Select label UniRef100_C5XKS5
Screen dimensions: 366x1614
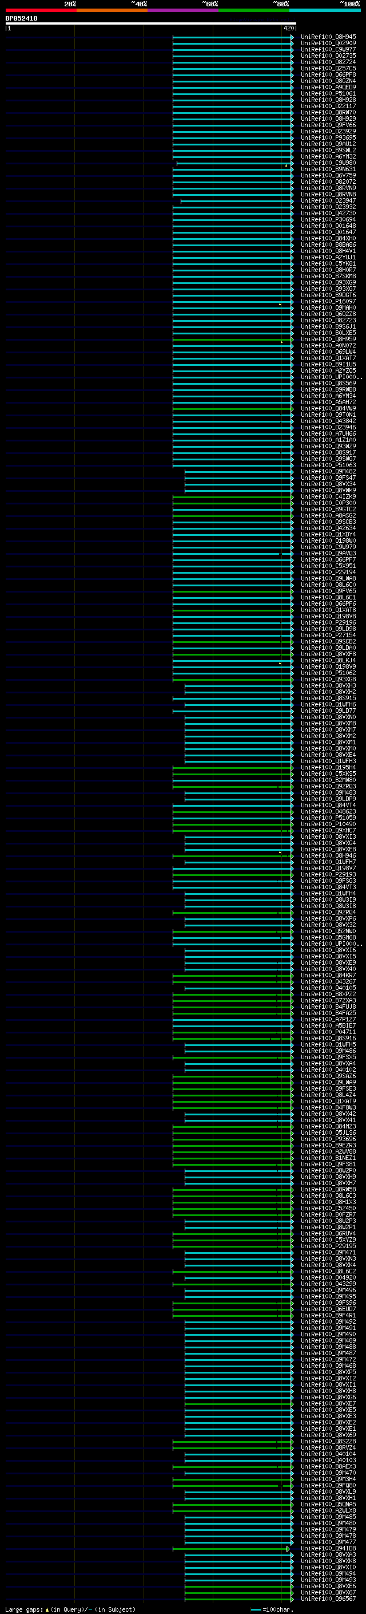coord(328,774)
